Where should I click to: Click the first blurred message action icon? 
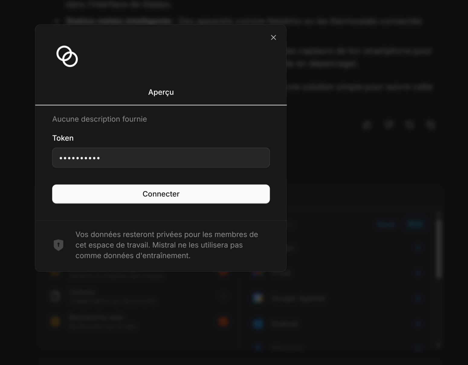367,125
